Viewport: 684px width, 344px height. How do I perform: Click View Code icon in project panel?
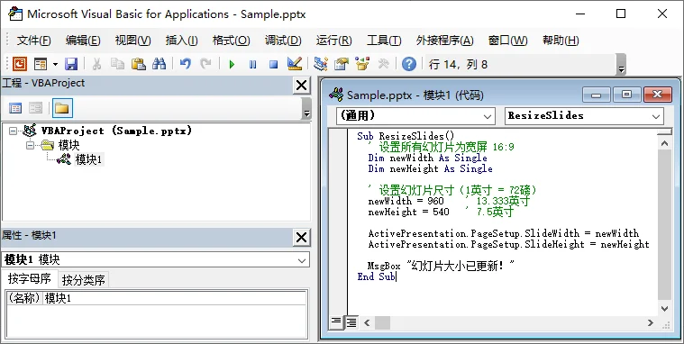15,108
